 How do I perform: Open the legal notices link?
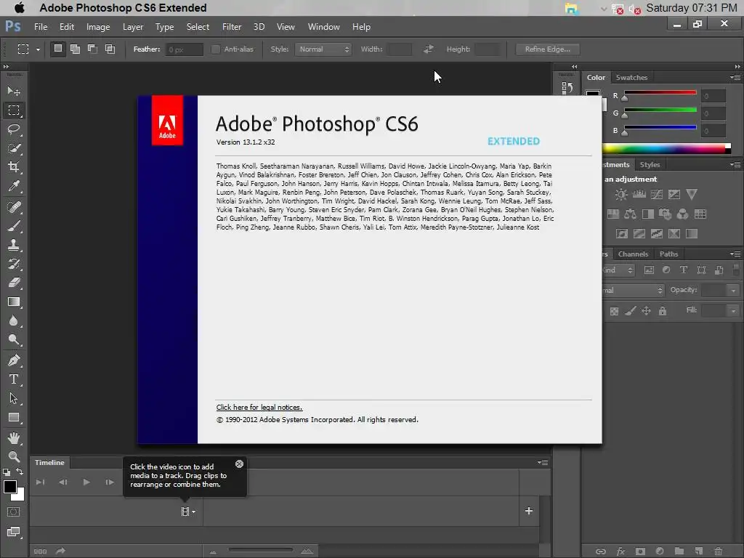[x=259, y=407]
